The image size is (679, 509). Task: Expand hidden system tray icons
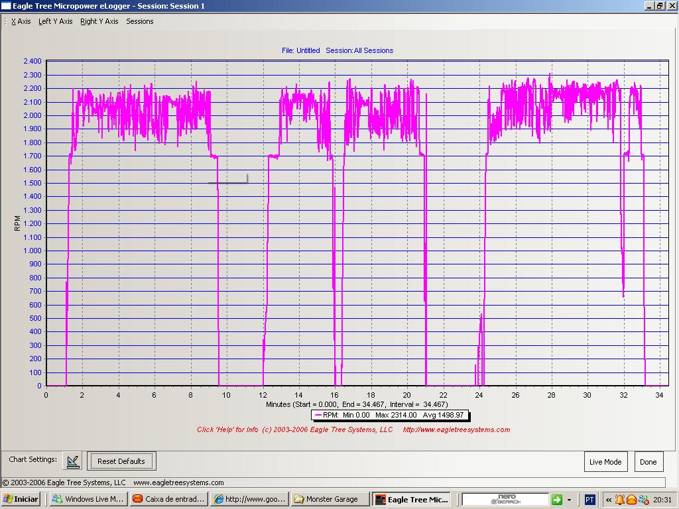click(609, 500)
